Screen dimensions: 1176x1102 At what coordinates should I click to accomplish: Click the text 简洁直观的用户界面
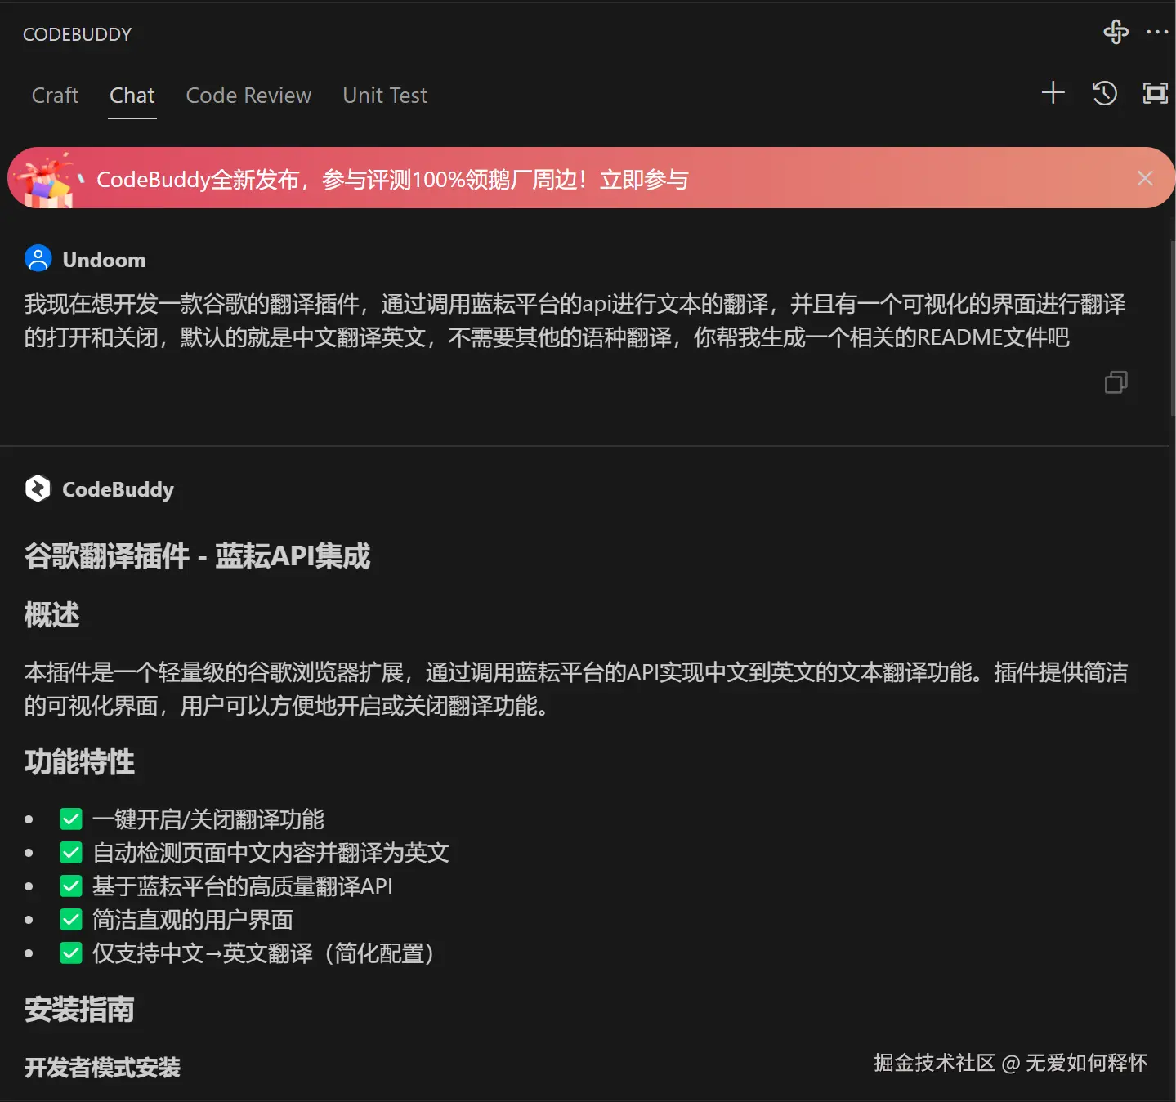click(192, 919)
